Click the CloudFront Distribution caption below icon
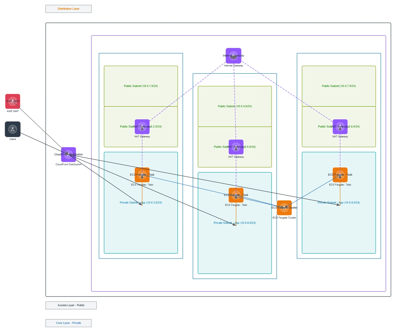 (69, 164)
